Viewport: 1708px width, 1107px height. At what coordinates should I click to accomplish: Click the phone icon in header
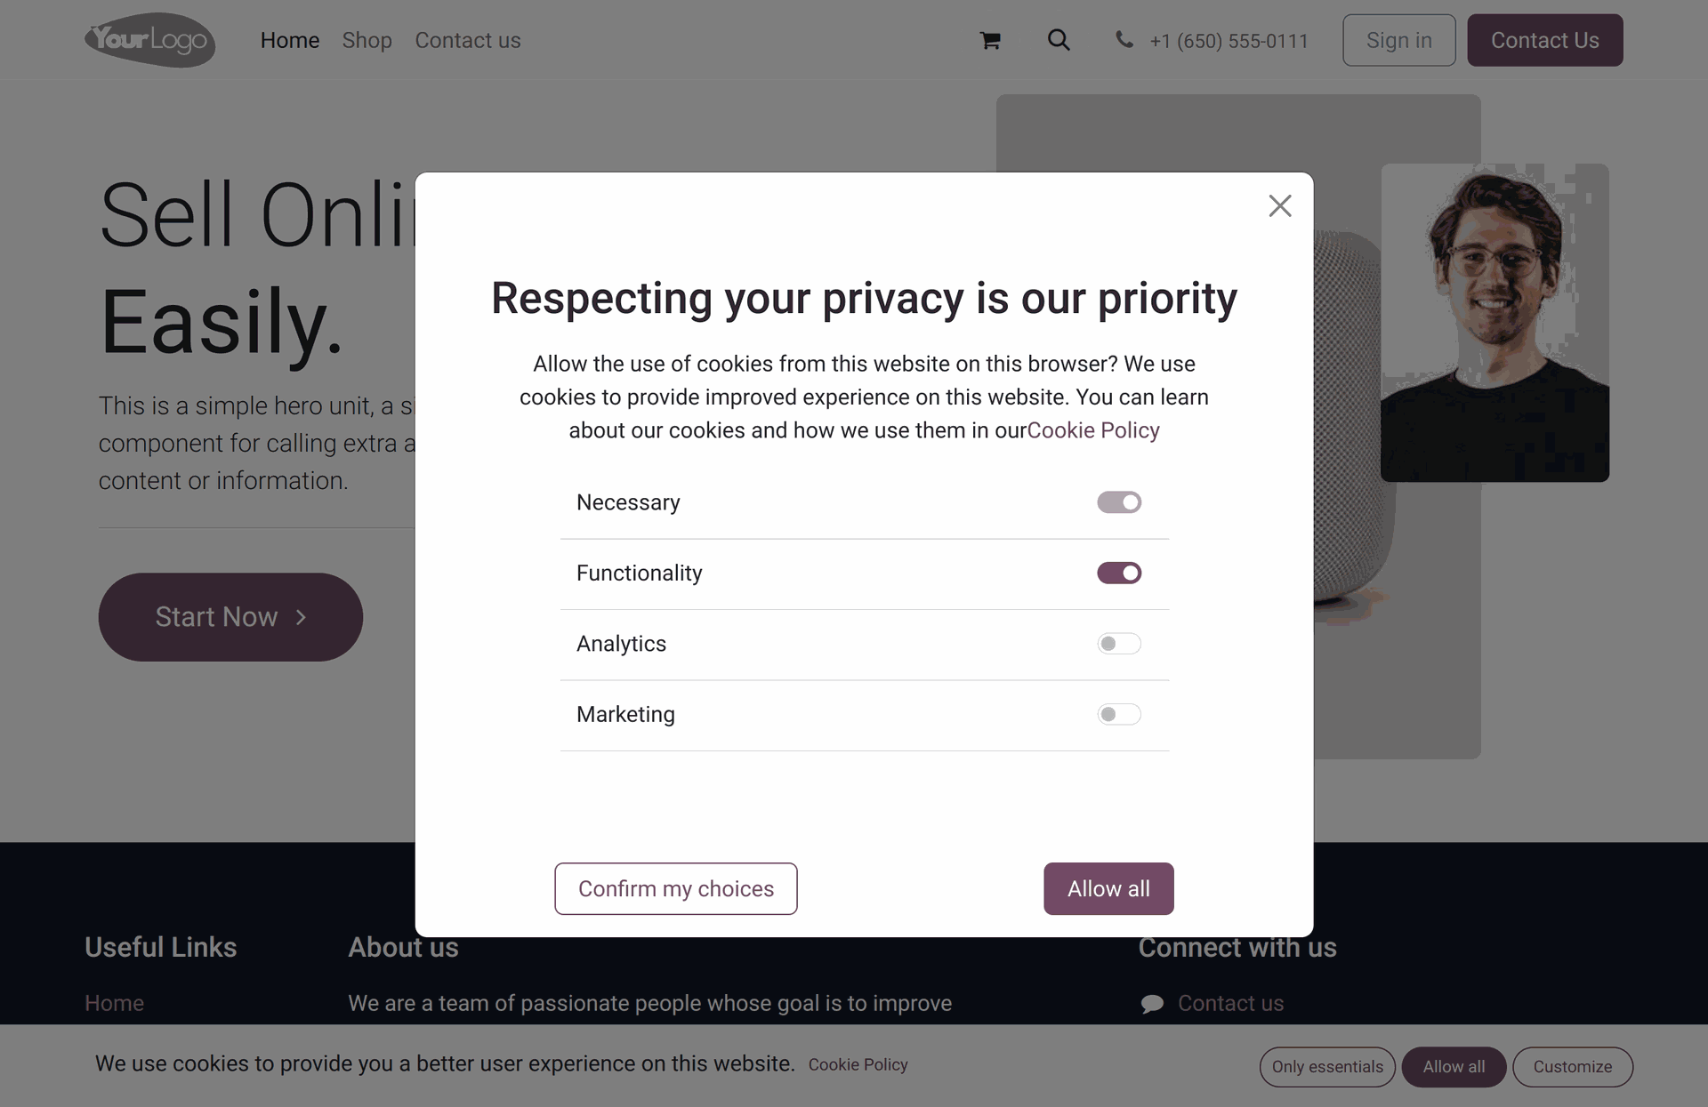pyautogui.click(x=1124, y=40)
